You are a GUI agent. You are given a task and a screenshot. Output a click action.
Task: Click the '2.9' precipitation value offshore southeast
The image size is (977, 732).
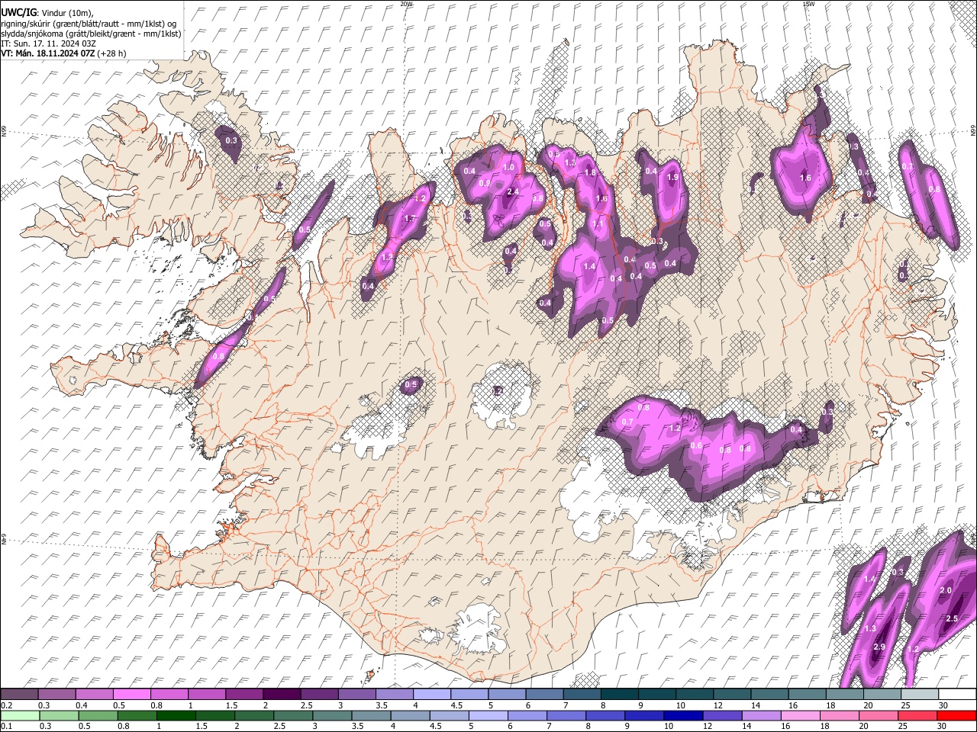click(879, 647)
